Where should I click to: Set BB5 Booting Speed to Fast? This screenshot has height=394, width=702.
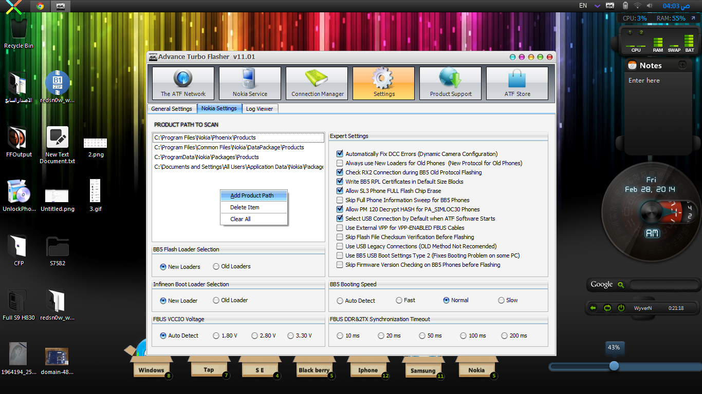[399, 300]
